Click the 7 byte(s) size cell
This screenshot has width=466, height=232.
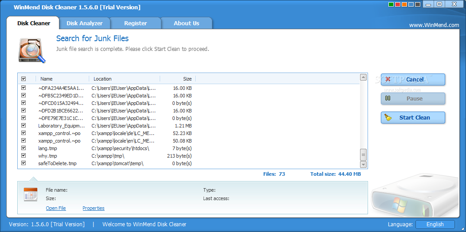click(x=182, y=148)
